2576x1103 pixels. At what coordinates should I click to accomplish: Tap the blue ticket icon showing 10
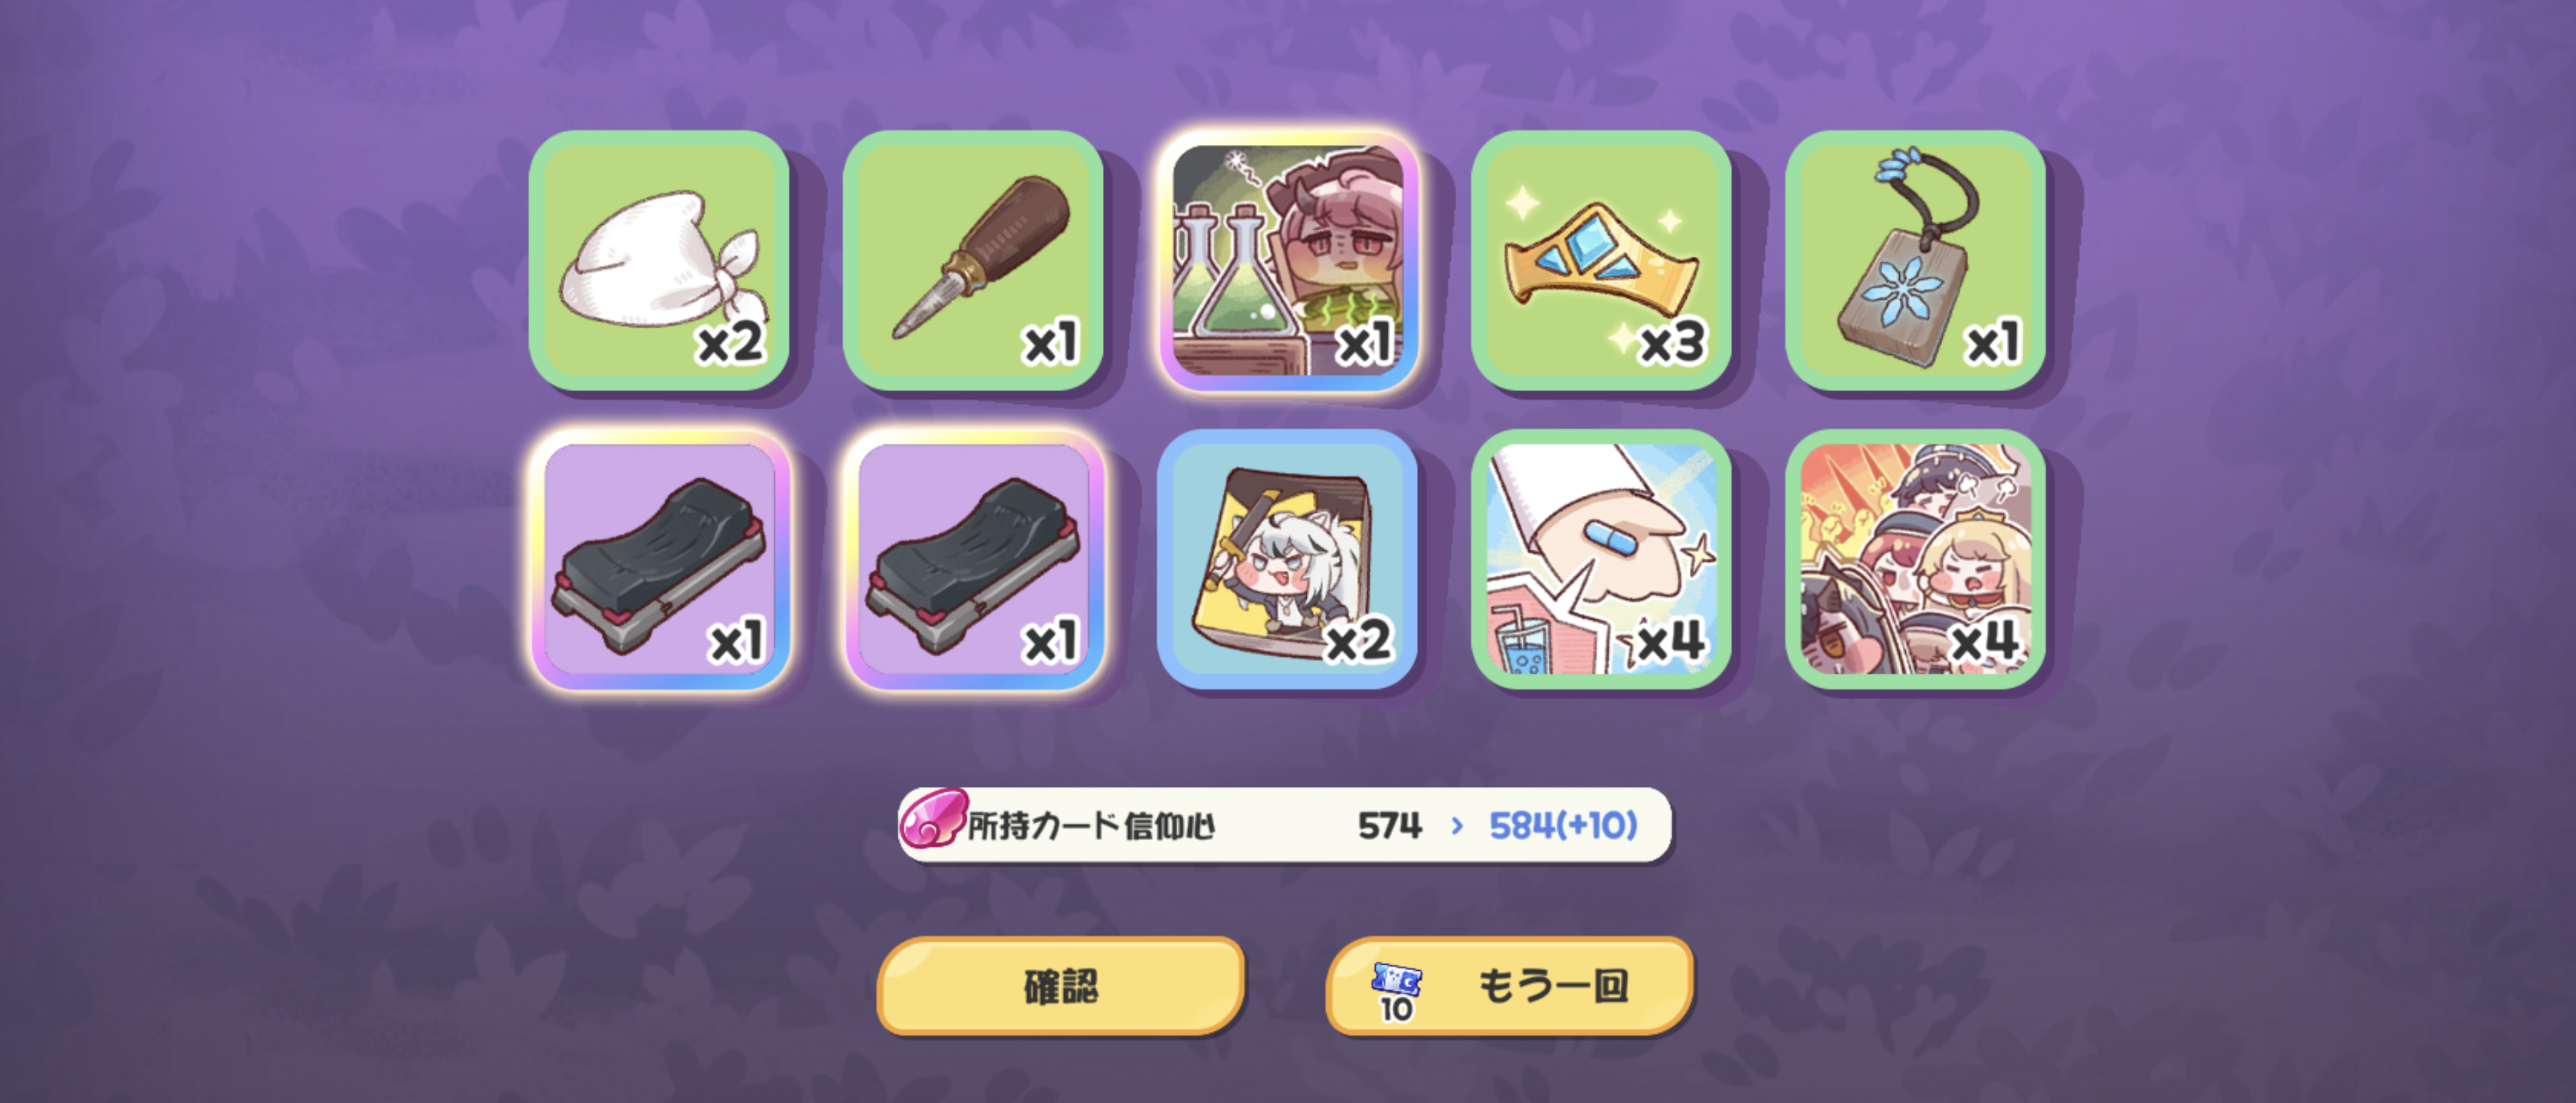pyautogui.click(x=1397, y=991)
